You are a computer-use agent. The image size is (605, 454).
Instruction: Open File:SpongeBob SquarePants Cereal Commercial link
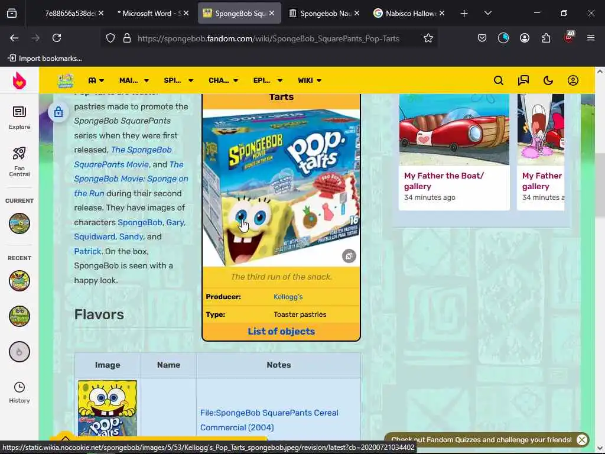coord(269,420)
